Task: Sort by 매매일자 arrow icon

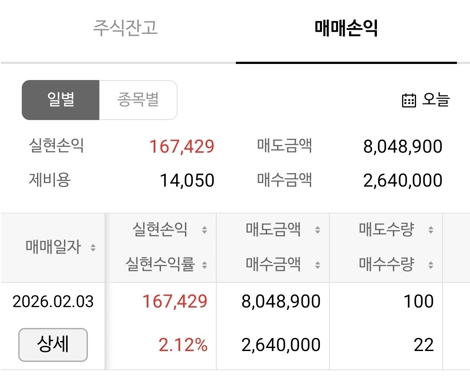Action: click(x=93, y=248)
